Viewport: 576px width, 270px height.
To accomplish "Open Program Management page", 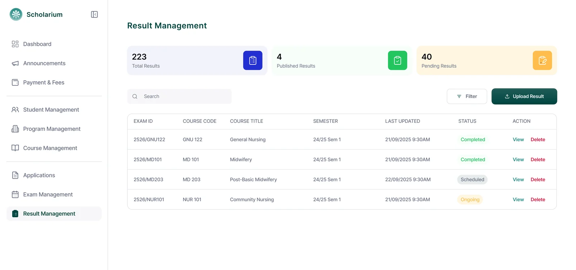I will [x=54, y=129].
